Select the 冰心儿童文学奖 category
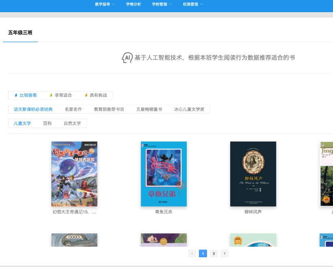This screenshot has width=333, height=267. pos(189,109)
